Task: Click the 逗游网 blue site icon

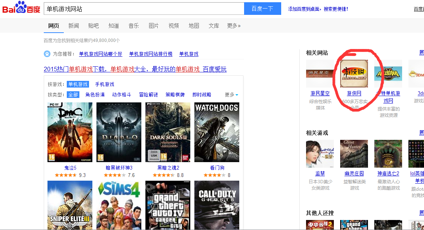Action: coord(388,73)
